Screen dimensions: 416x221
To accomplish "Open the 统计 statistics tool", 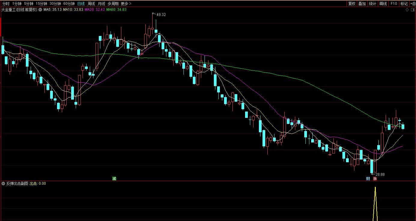I will 372,4.
